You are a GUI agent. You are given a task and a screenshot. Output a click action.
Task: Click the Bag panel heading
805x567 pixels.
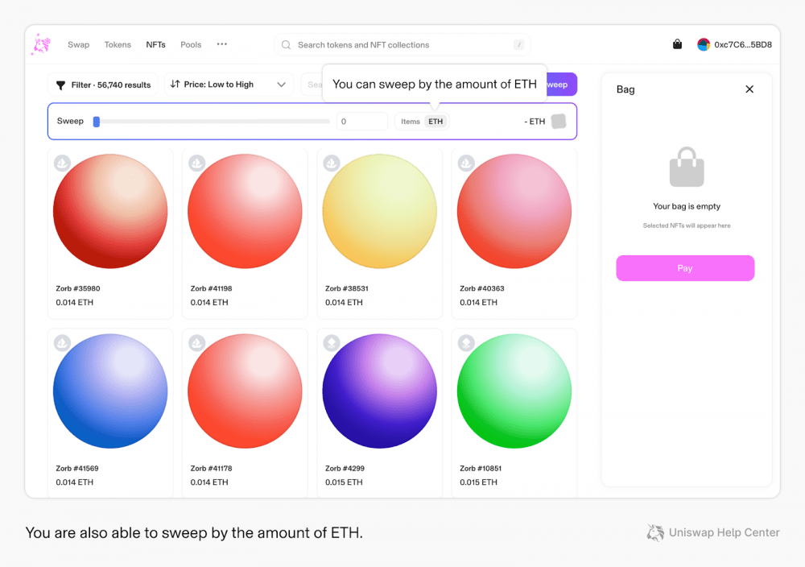tap(625, 89)
